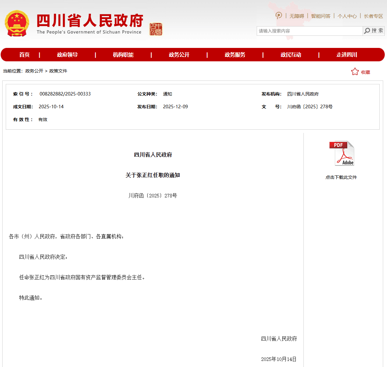The height and width of the screenshot is (367, 387).
Task: Click the red China seal icon
Action: [156, 29]
